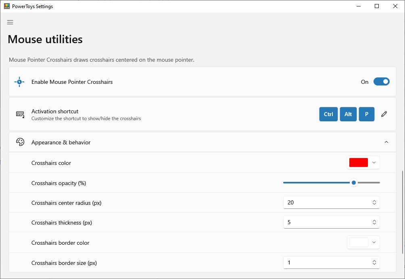Click the Crosshairs center radius input field
The width and height of the screenshot is (405, 279).
(332, 202)
